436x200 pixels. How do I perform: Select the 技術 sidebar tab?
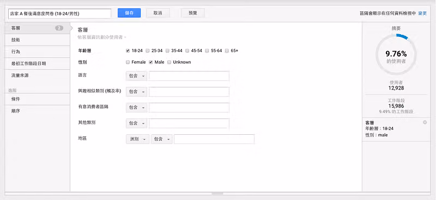(37, 40)
